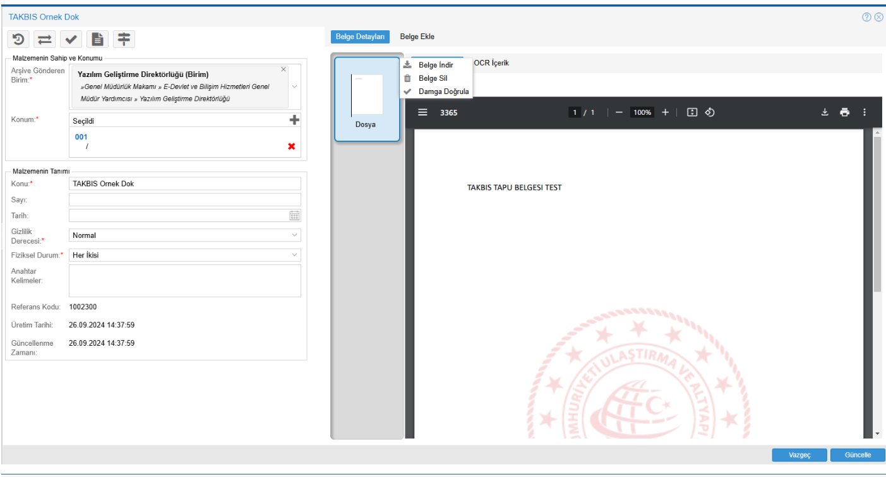Click the document page toolbar icon

[97, 40]
